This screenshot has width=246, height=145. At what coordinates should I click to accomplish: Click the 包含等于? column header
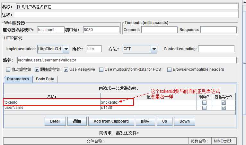click(x=224, y=97)
